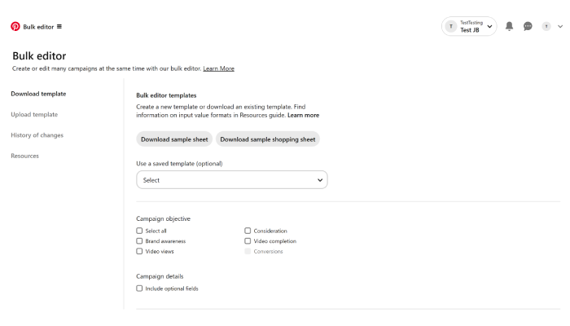This screenshot has width=570, height=326.
Task: Open the Bulk editor hamburger menu
Action: [x=59, y=27]
